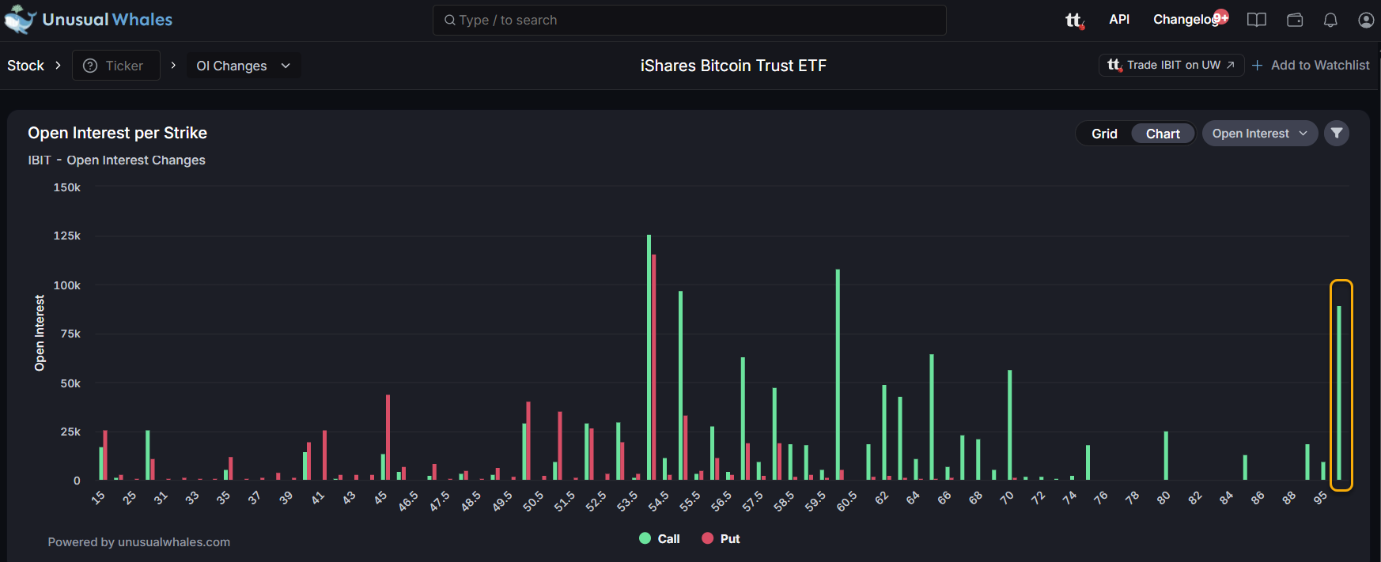Click Trade IBIT on UW button

click(1171, 65)
